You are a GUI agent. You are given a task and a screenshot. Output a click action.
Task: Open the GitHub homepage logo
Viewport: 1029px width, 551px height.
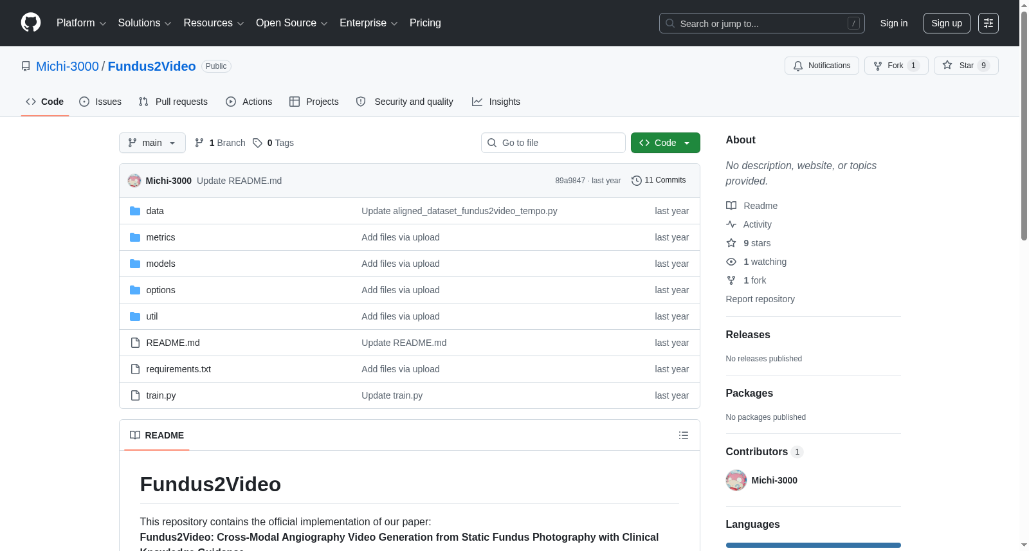pos(31,23)
